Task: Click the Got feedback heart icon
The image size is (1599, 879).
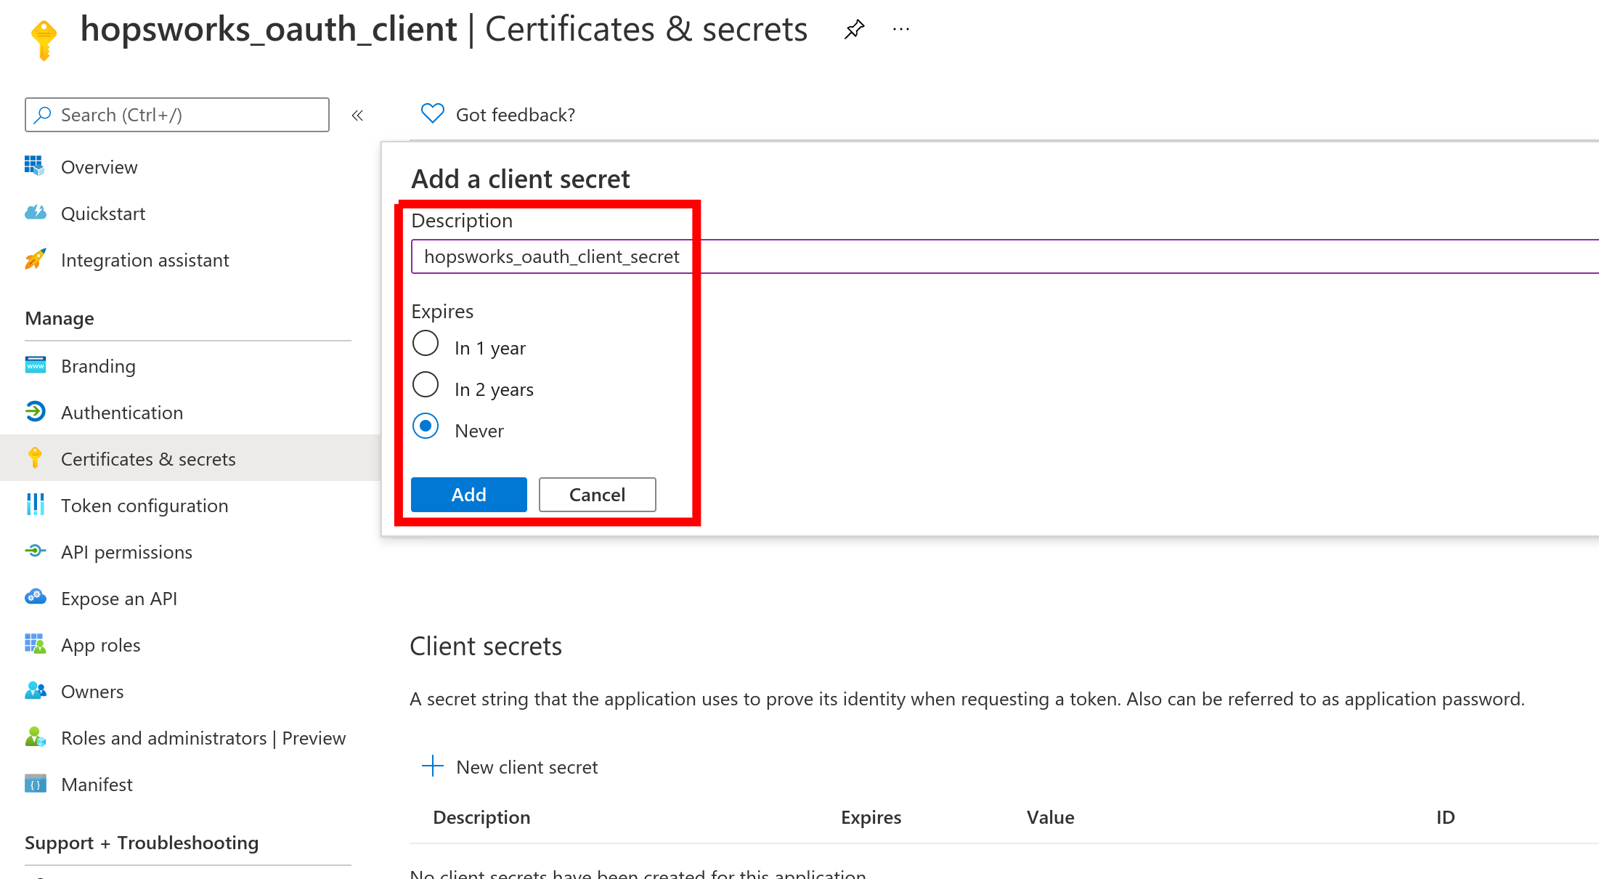Action: (x=432, y=114)
